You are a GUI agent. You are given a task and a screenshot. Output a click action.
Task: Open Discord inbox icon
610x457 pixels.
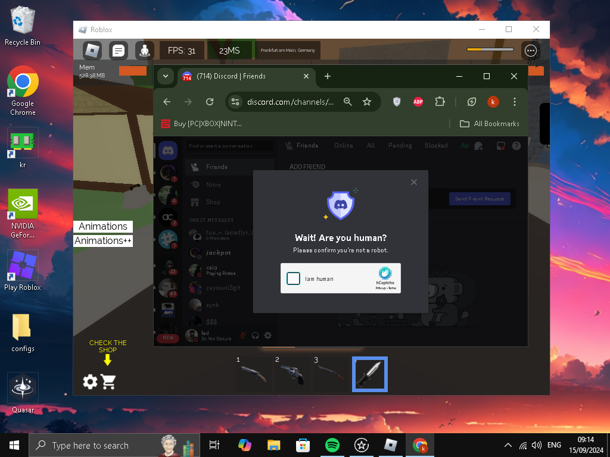[500, 146]
